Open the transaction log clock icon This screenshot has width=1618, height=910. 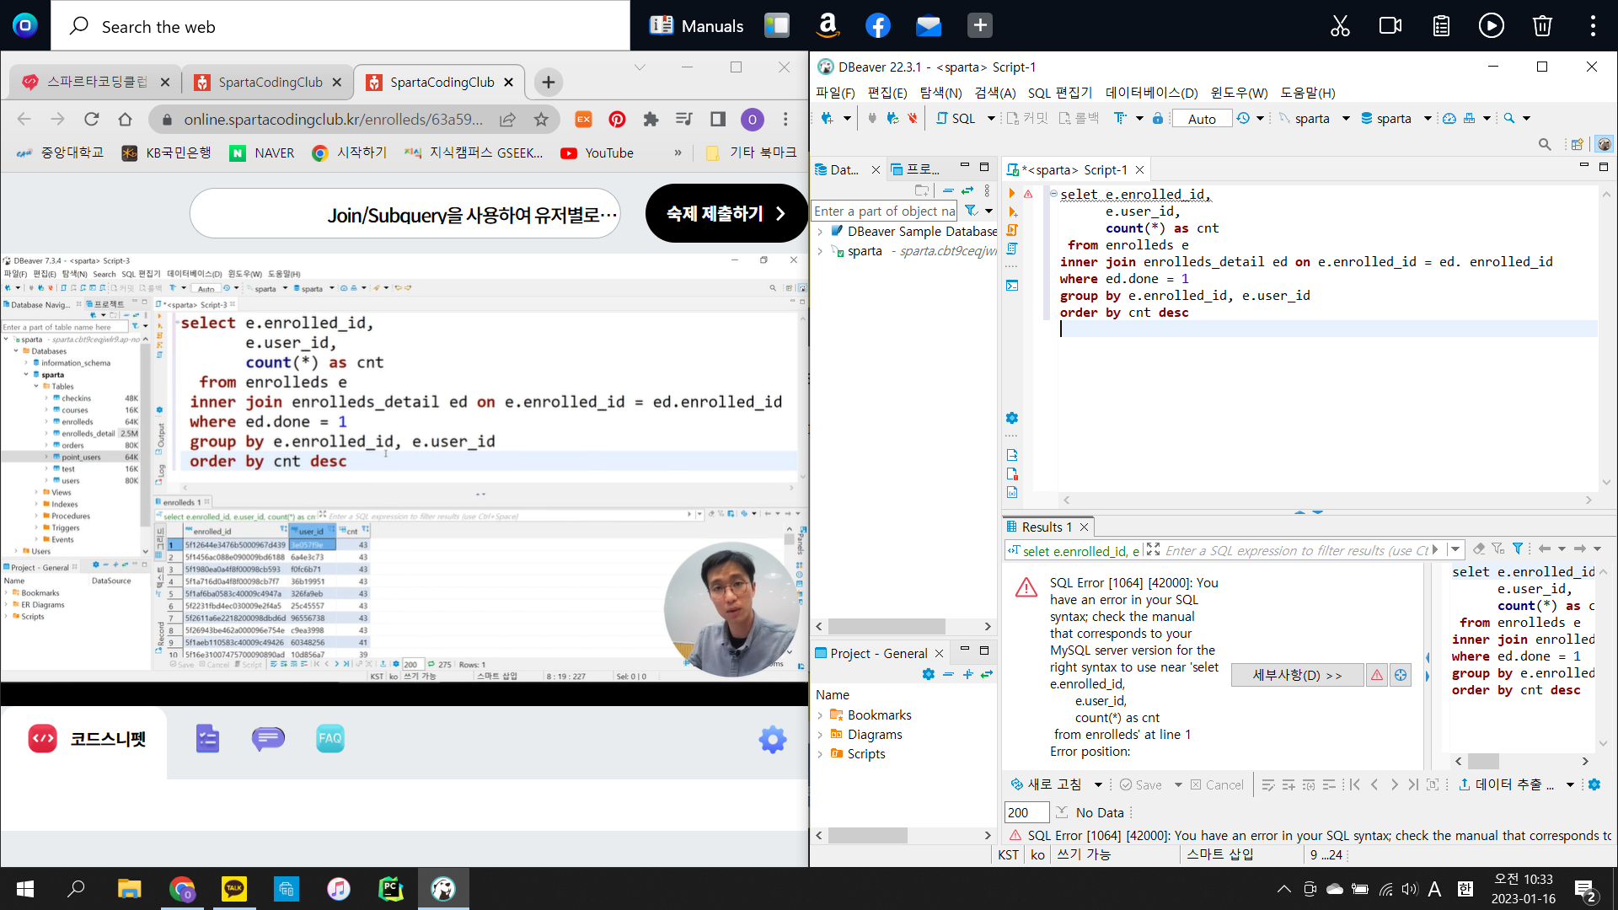point(1243,119)
